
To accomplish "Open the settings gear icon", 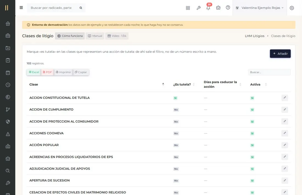I will [x=292, y=8].
